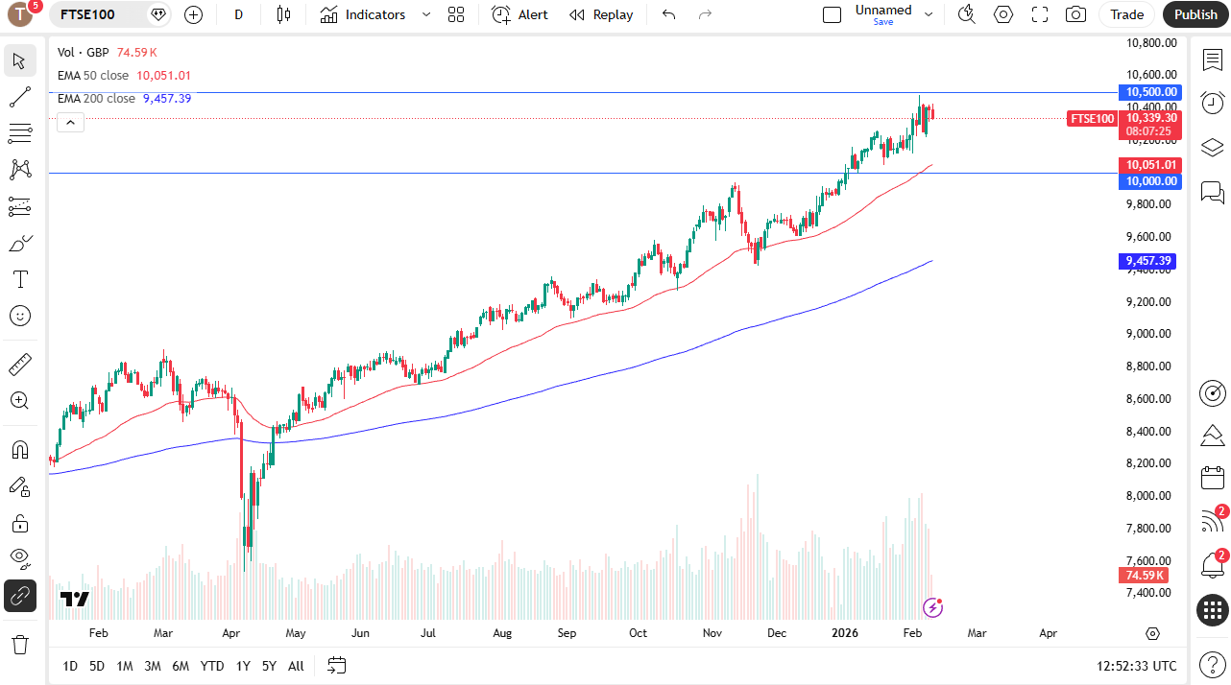
Task: Open the chart axis settings gear
Action: (x=1152, y=634)
